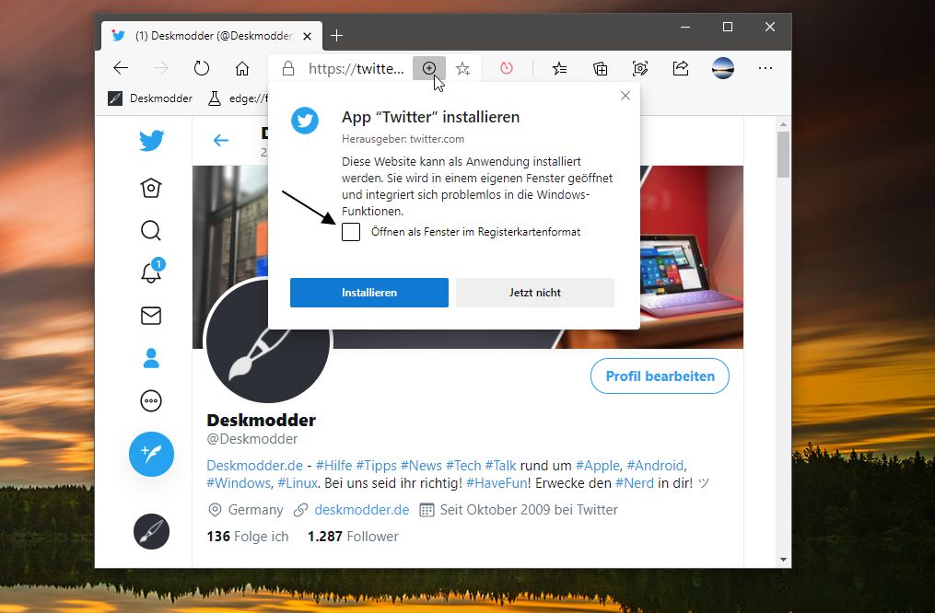Viewport: 935px width, 613px height.
Task: Click the page scrollbar thumb
Action: click(783, 155)
